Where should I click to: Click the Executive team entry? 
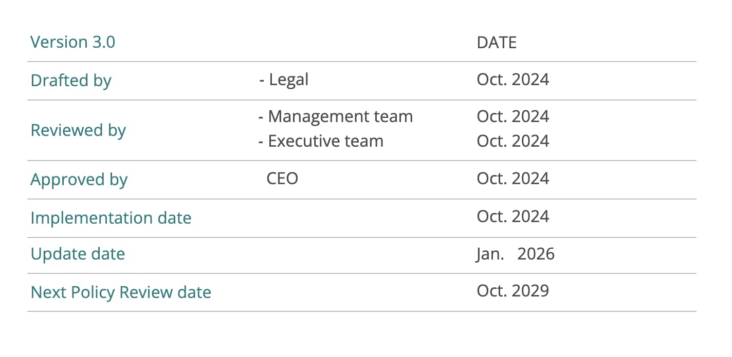tap(325, 141)
